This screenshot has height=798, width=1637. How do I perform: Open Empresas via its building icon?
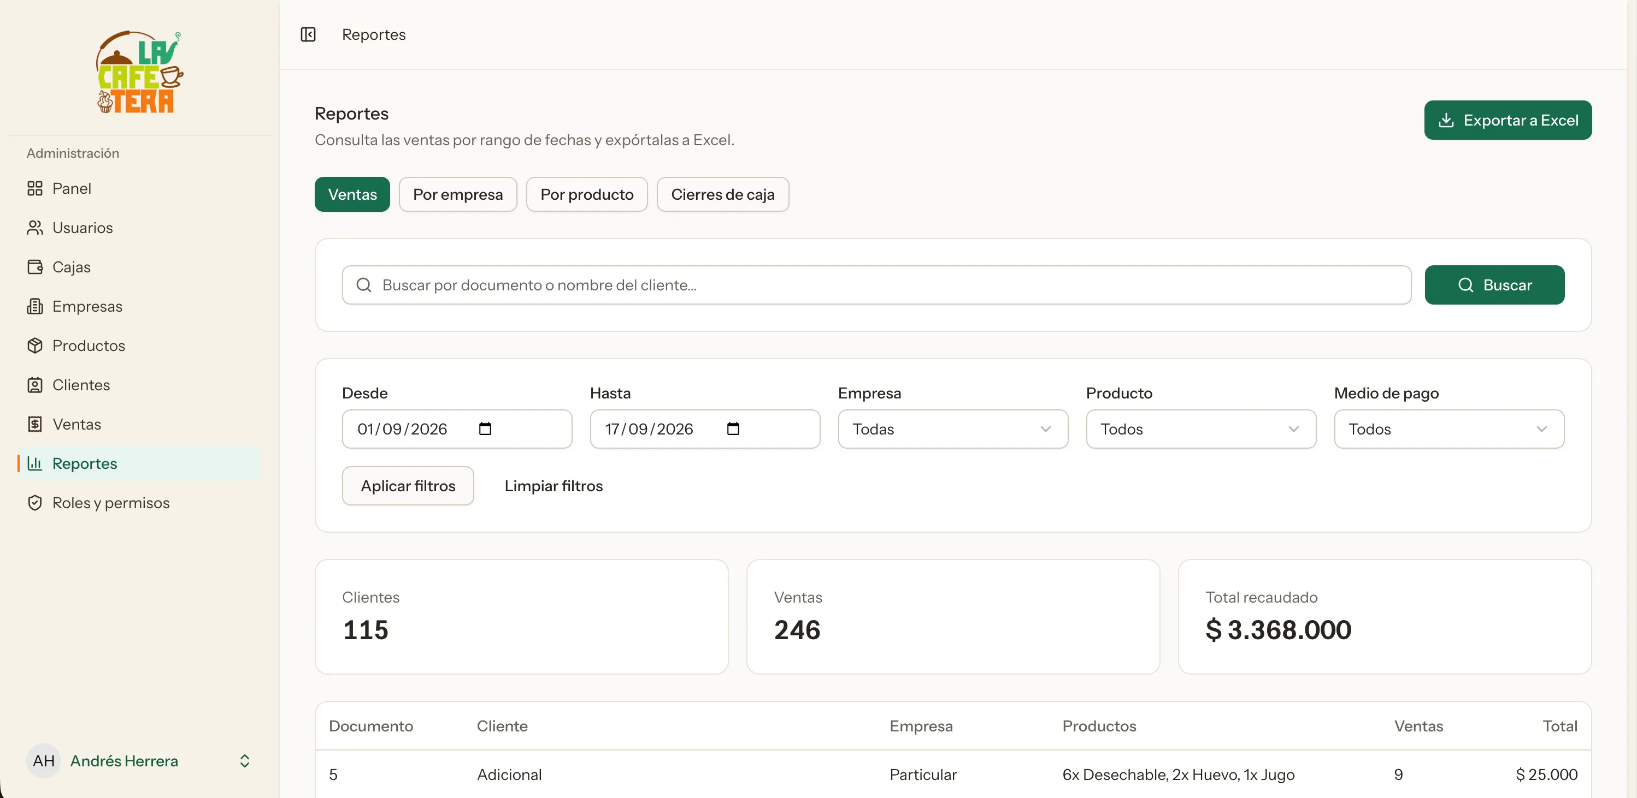click(35, 307)
